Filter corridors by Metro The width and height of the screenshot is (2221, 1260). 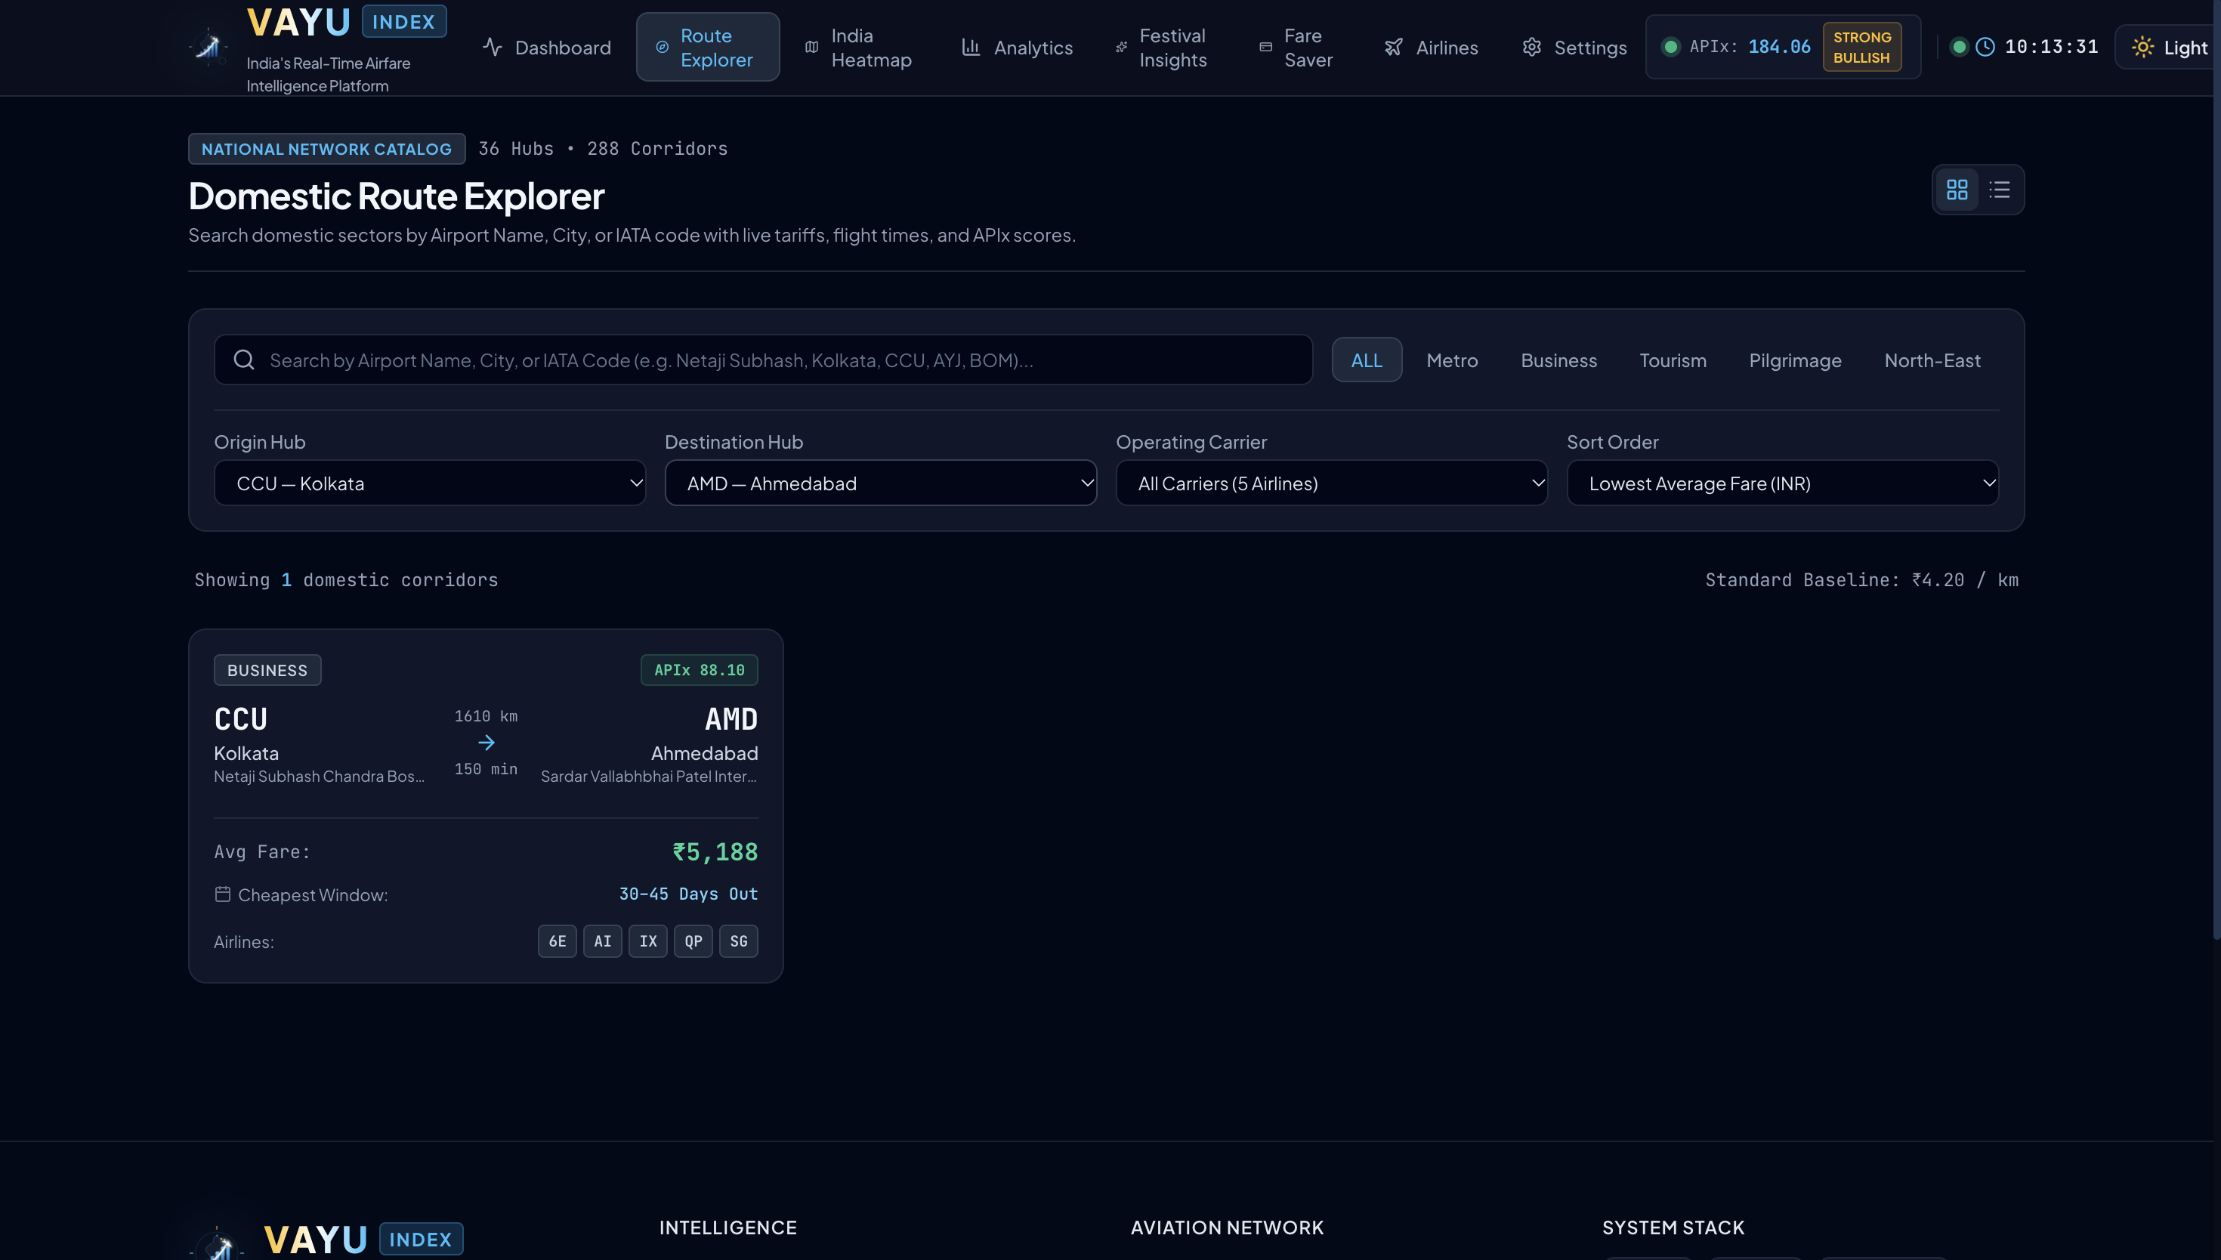[x=1452, y=360]
